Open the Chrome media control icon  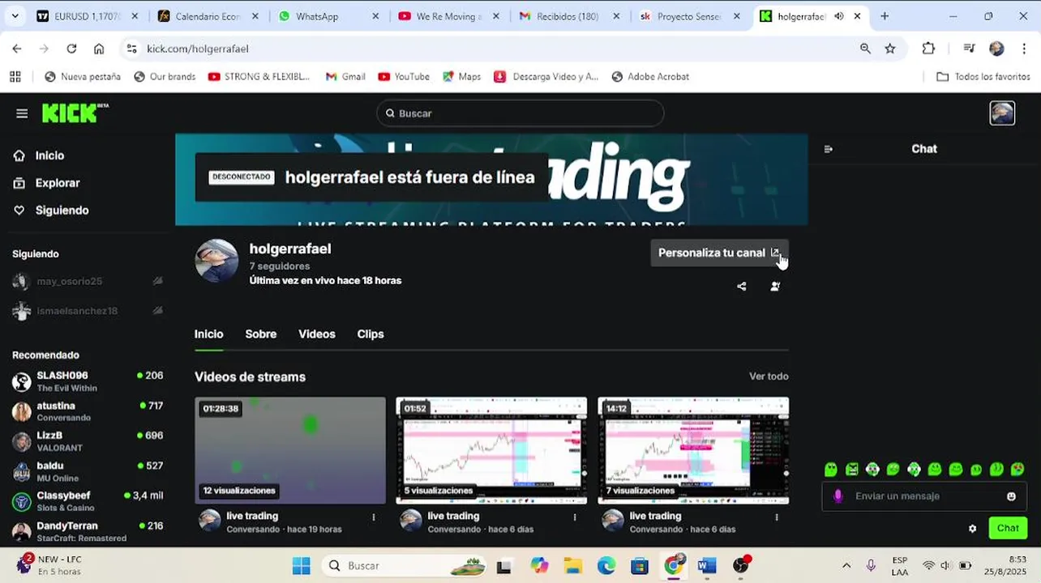pos(969,49)
